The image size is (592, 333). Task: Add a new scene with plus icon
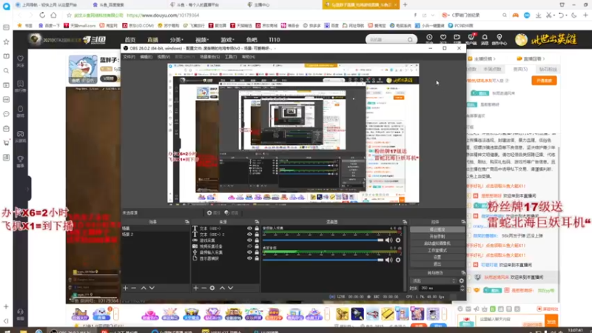(x=125, y=288)
